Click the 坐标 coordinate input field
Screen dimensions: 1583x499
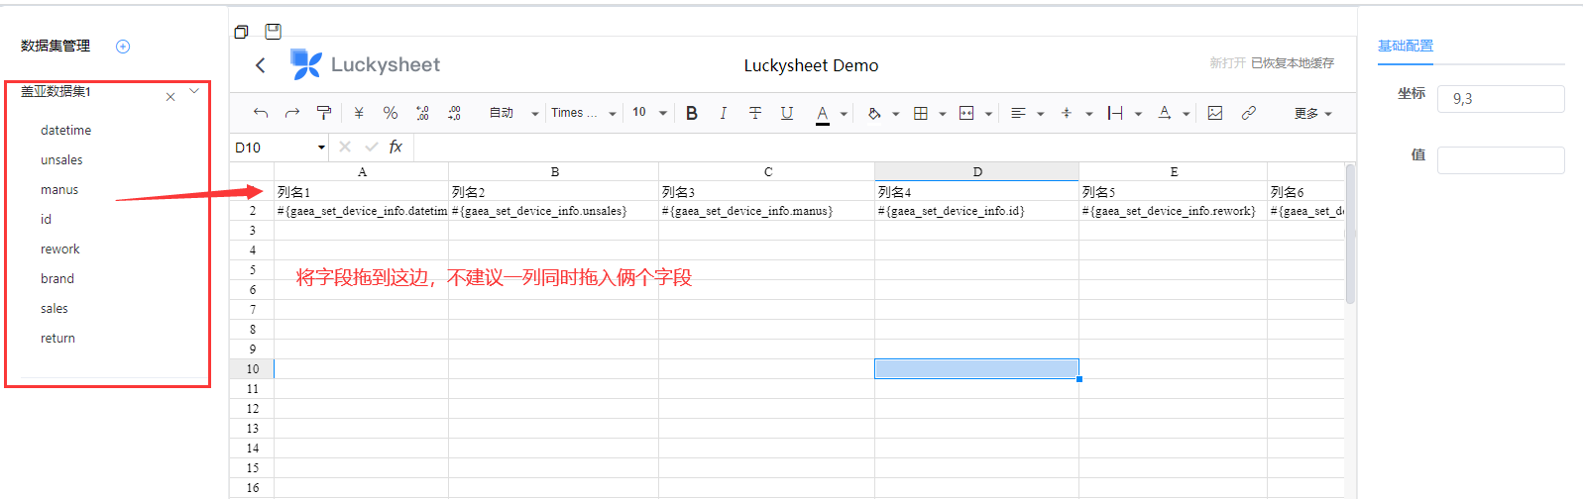pyautogui.click(x=1500, y=99)
